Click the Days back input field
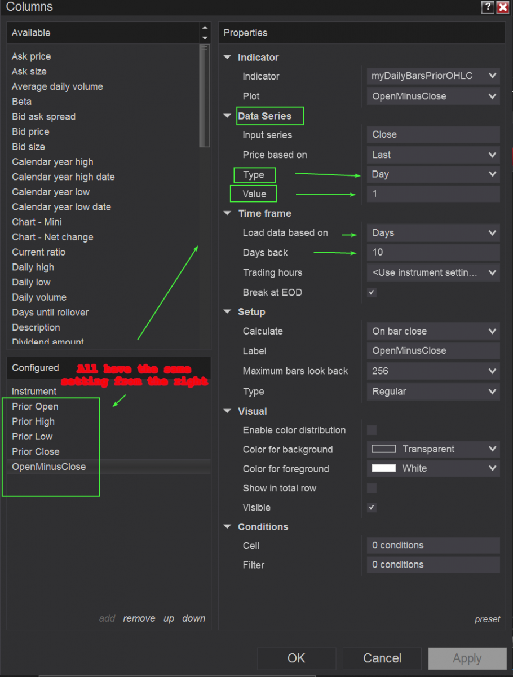Screen dimensions: 513x677 click(x=433, y=252)
